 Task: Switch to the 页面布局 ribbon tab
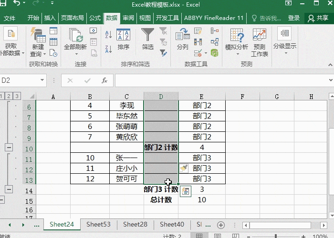tap(73, 18)
